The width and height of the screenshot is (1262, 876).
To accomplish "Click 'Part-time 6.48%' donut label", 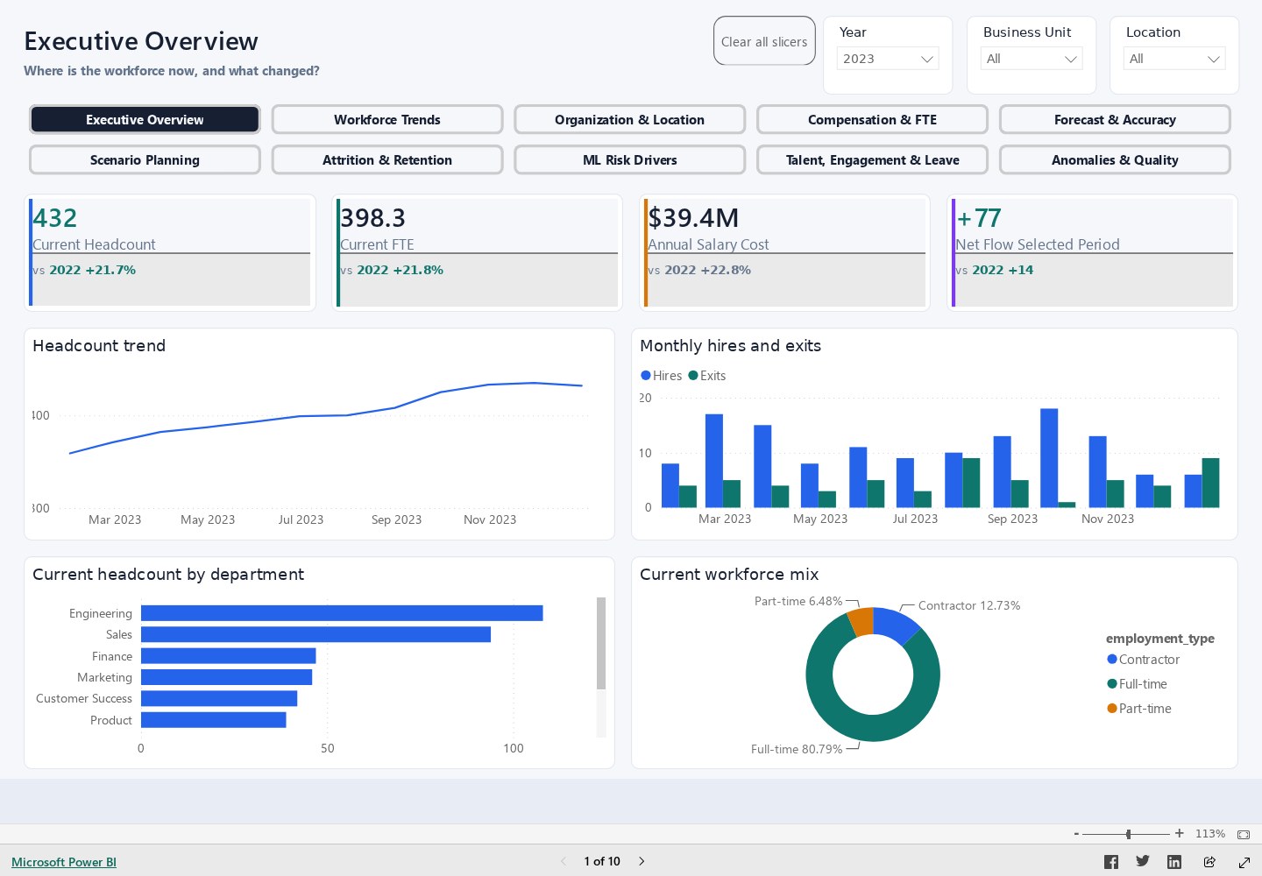I will [798, 601].
